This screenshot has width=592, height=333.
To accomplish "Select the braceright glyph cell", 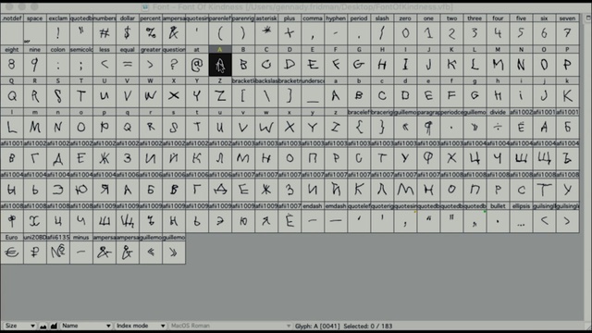I will [x=382, y=124].
